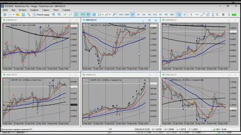Select the H12 timeframe

pyautogui.click(x=155, y=15)
